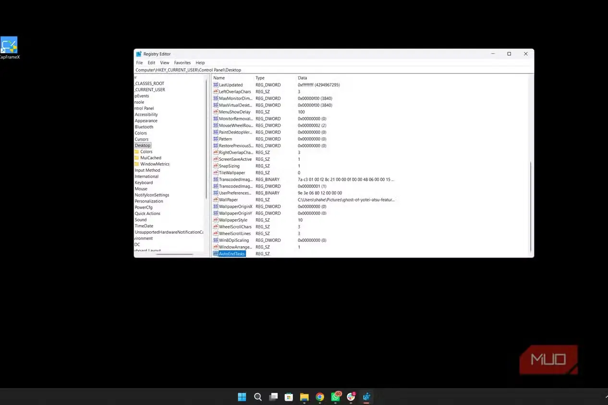This screenshot has height=405, width=608.
Task: Click the DWORD icon beside LastUpdated
Action: click(216, 85)
